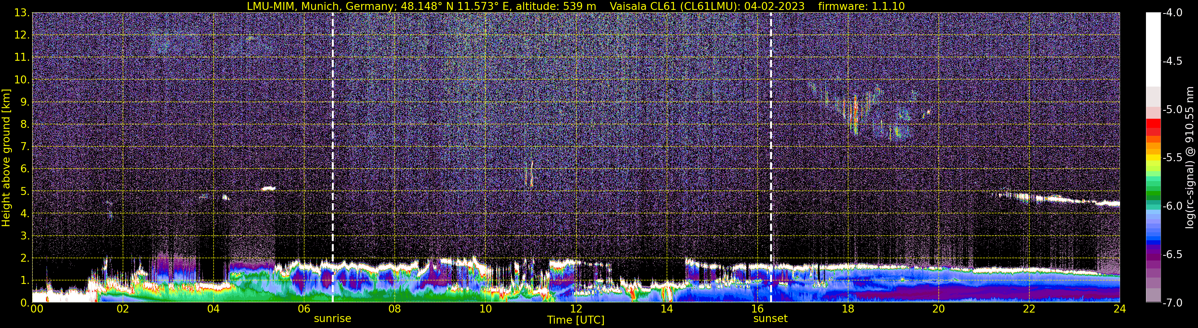Image resolution: width=1198 pixels, height=328 pixels.
Task: Click the colorbar tick label '-4.0'
Action: 1173,13
